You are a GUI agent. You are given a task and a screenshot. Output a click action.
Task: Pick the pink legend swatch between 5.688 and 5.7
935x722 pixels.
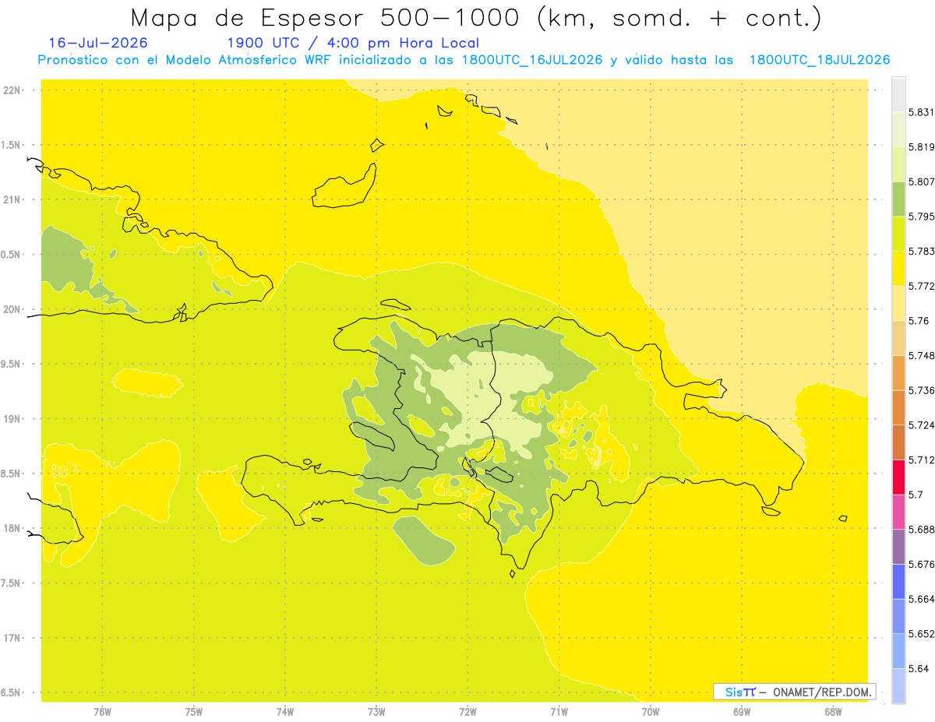point(898,512)
